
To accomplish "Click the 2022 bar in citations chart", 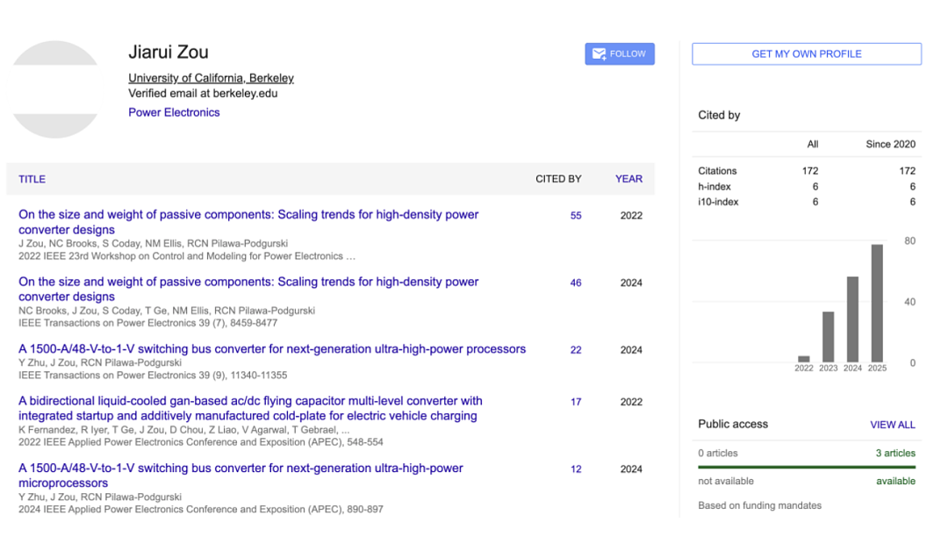I will (x=803, y=359).
